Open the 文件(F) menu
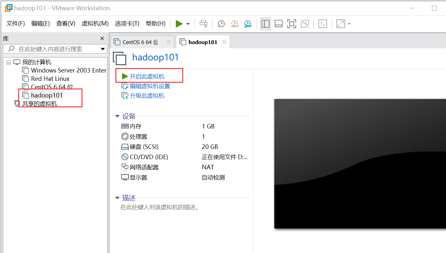Image resolution: width=446 pixels, height=253 pixels. point(16,24)
